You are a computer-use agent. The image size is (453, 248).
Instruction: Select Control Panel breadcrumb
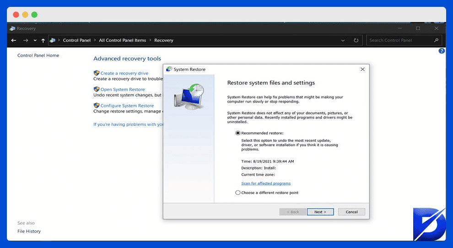[76, 40]
